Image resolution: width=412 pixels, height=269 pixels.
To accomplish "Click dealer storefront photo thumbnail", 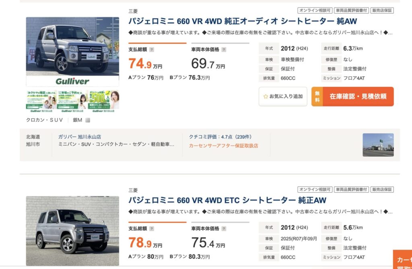I will coord(378,145).
